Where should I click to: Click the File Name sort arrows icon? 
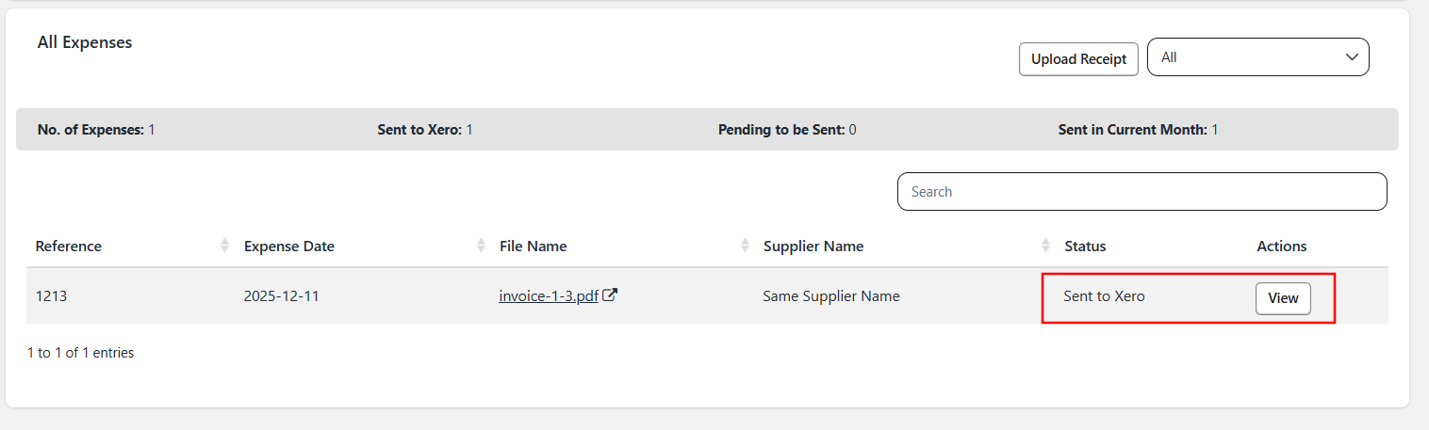tap(745, 246)
